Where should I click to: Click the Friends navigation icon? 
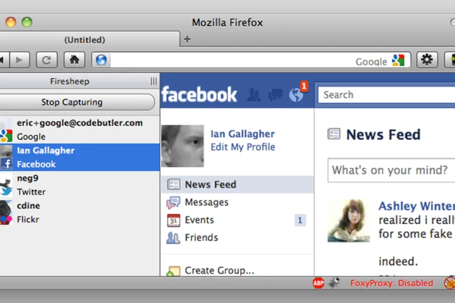[x=173, y=238]
